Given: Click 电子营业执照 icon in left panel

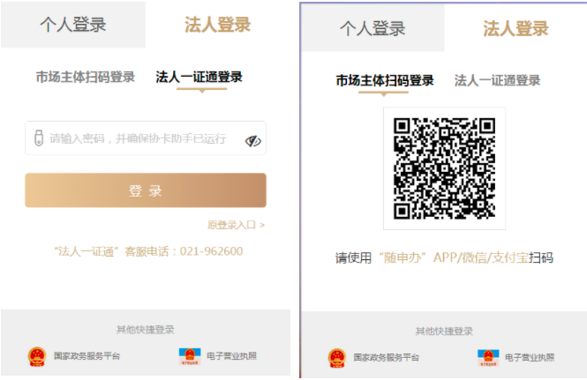Looking at the screenshot, I should point(190,356).
